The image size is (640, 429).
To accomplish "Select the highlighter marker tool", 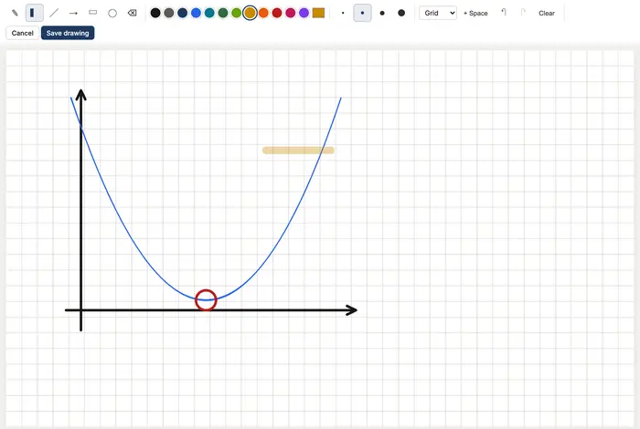I will coord(35,13).
